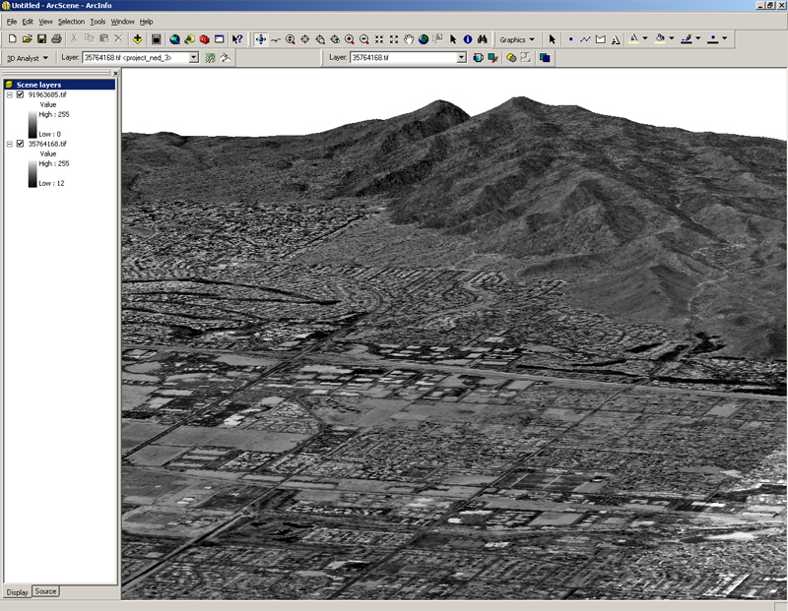Click the Full Extent globe icon
The height and width of the screenshot is (611, 788).
[x=424, y=39]
